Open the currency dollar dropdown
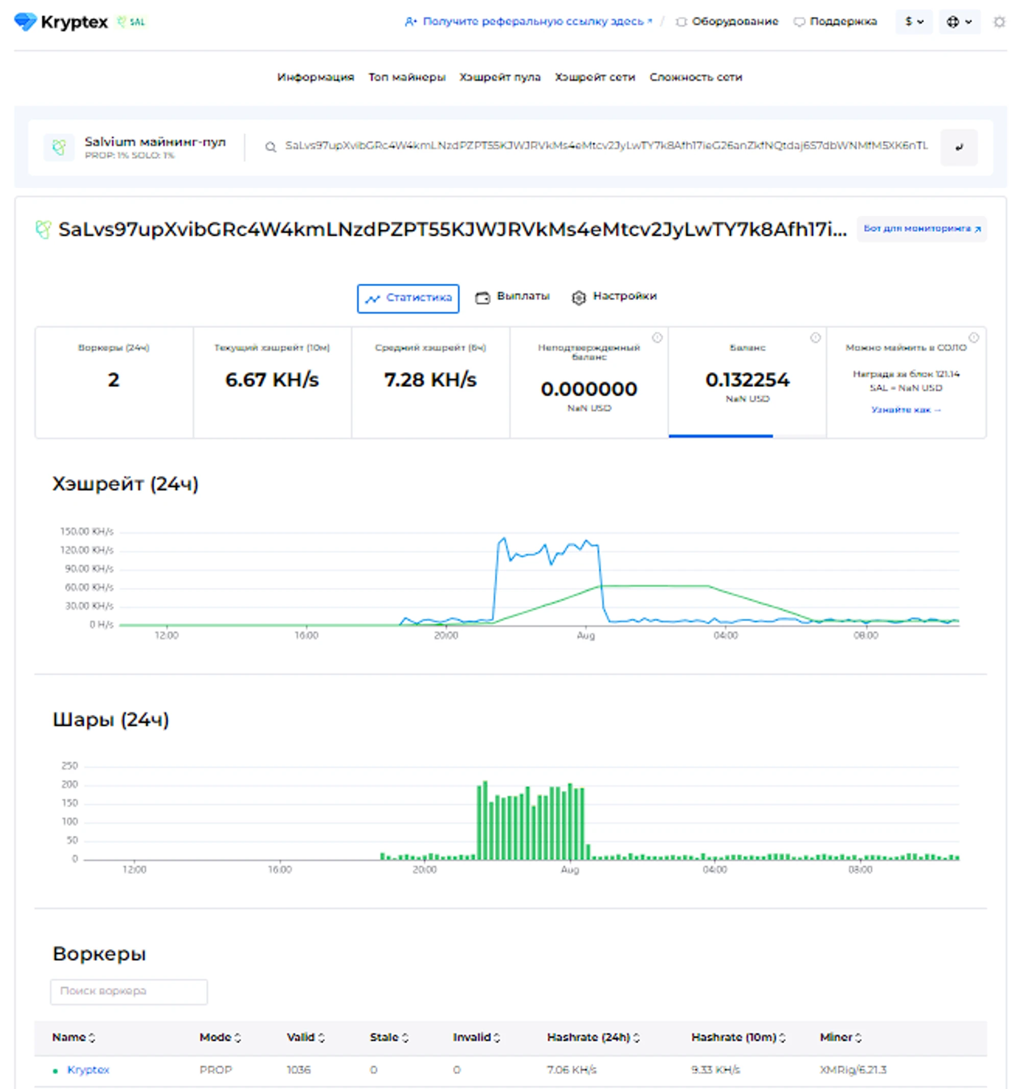This screenshot has height=1089, width=1021. [914, 22]
